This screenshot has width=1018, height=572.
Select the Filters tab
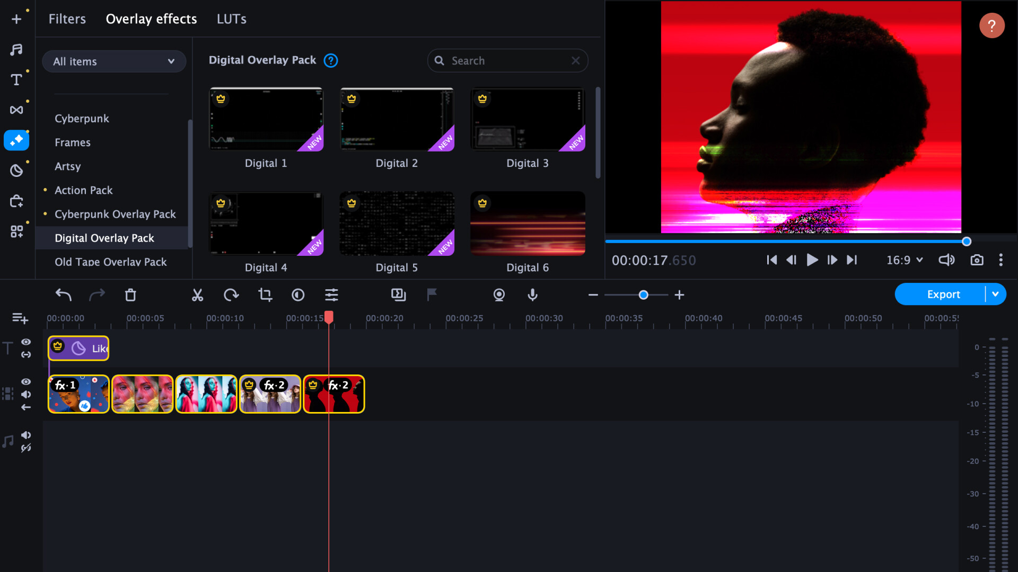[67, 19]
